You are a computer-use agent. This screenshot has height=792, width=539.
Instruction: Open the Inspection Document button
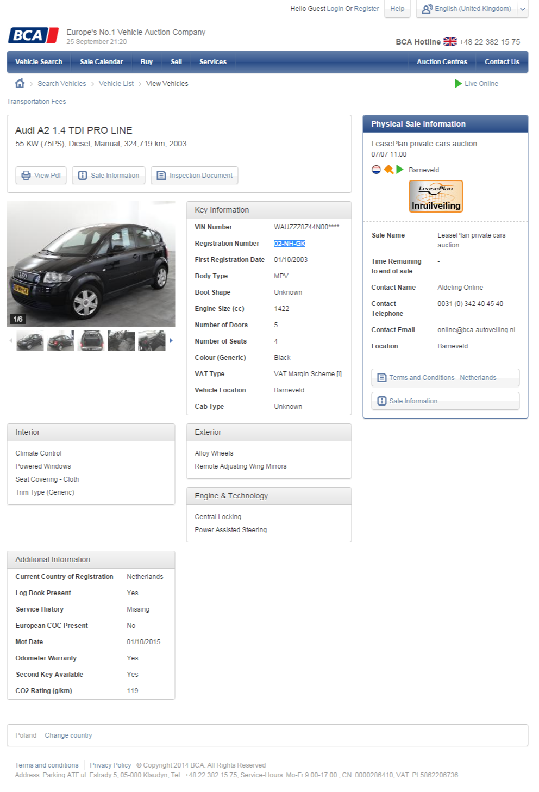coord(194,175)
